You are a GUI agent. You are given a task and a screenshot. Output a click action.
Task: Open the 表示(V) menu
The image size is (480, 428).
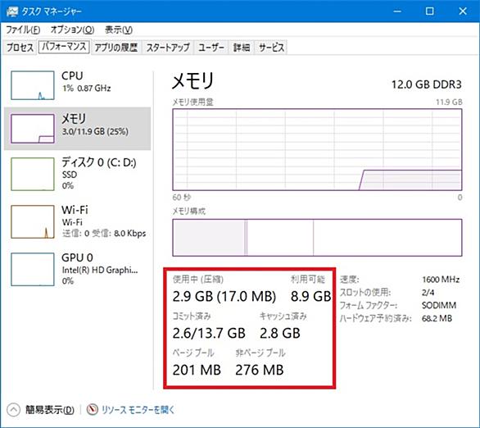[119, 30]
